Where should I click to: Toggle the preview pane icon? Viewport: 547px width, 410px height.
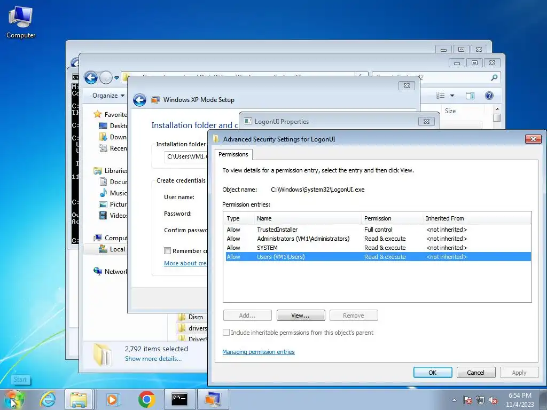(x=470, y=96)
